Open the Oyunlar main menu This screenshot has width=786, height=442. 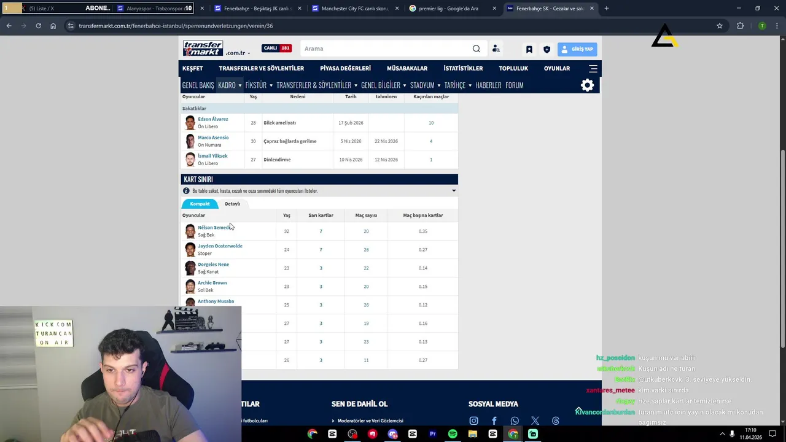coord(557,68)
